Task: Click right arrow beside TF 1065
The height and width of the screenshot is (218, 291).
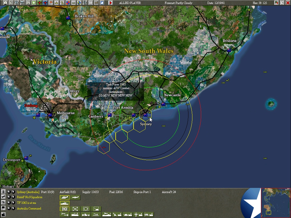Action: pyautogui.click(x=13, y=203)
